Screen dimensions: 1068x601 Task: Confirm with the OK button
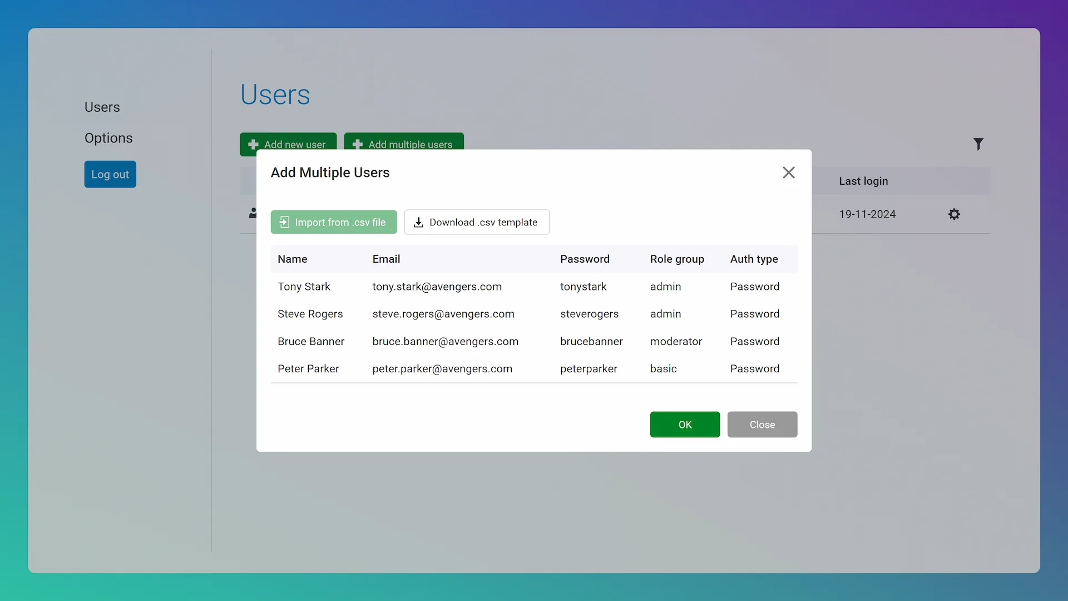(685, 425)
